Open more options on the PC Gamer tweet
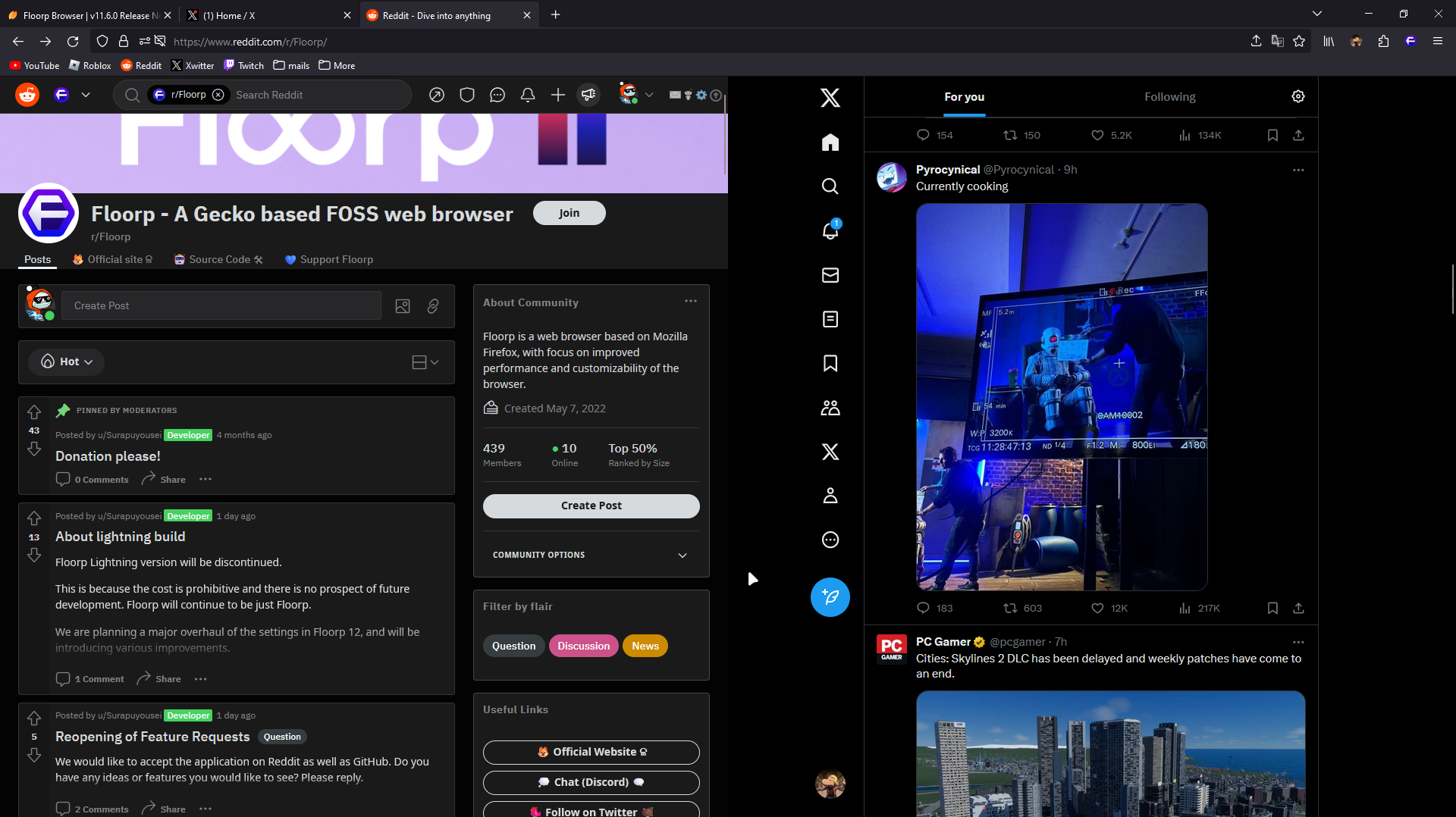 click(x=1298, y=642)
